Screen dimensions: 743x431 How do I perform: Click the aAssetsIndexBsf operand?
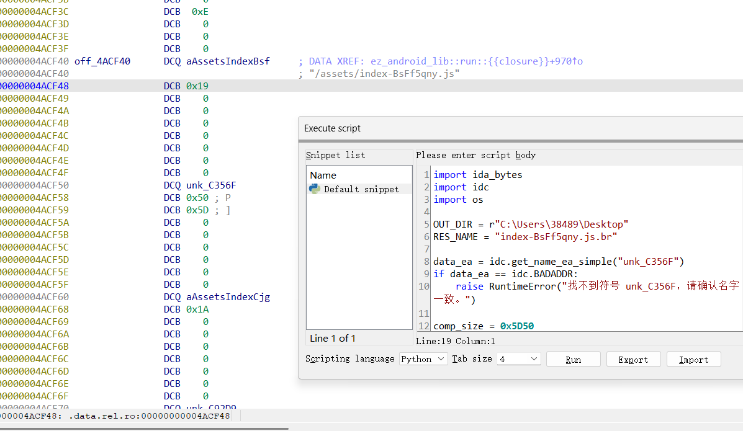228,61
